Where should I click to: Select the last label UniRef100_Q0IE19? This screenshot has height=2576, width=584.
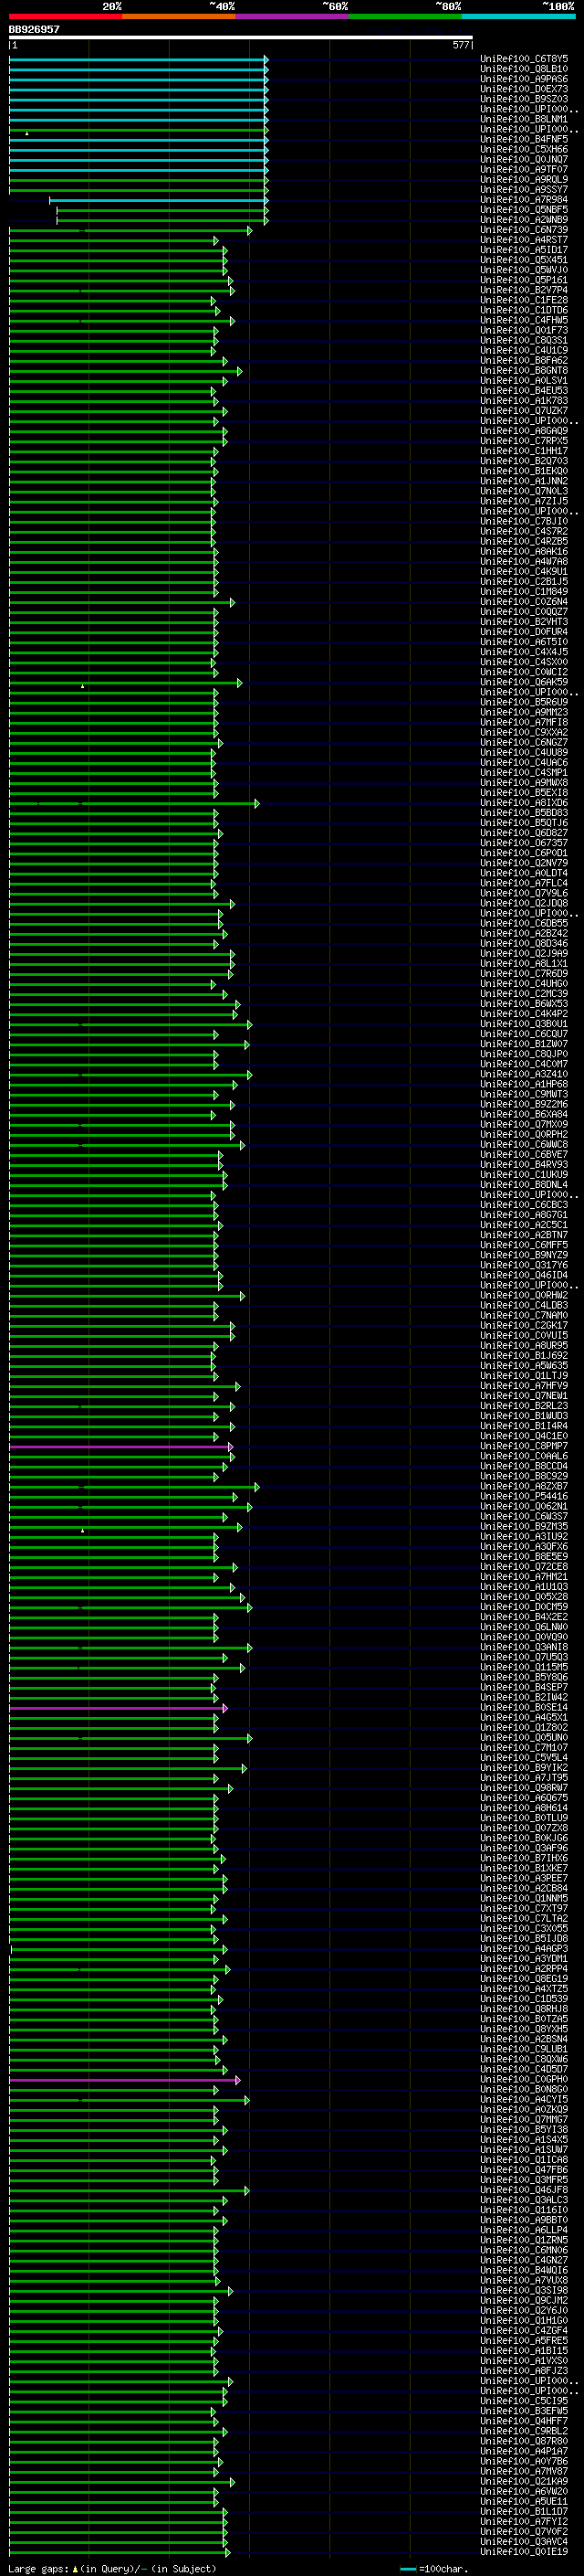pos(524,2552)
